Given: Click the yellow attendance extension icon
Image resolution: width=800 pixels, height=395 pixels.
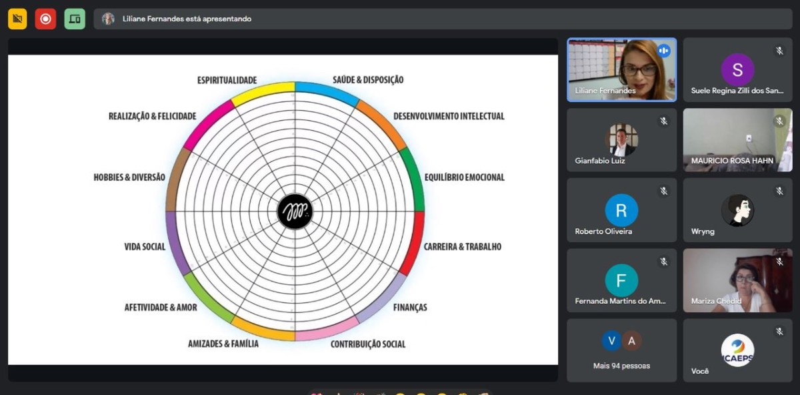Looking at the screenshot, I should click(x=17, y=19).
